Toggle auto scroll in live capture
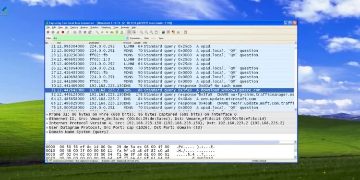Viewport: 360px width, 180px height. 134,32
